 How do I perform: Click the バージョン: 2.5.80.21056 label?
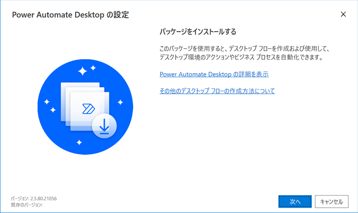coord(34,199)
